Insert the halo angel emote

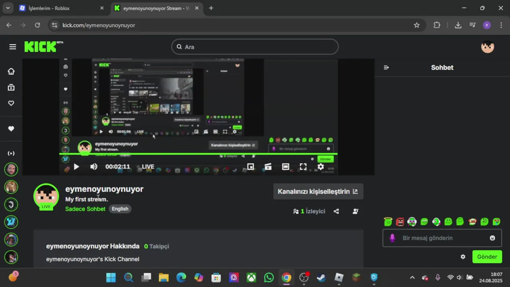click(388, 222)
